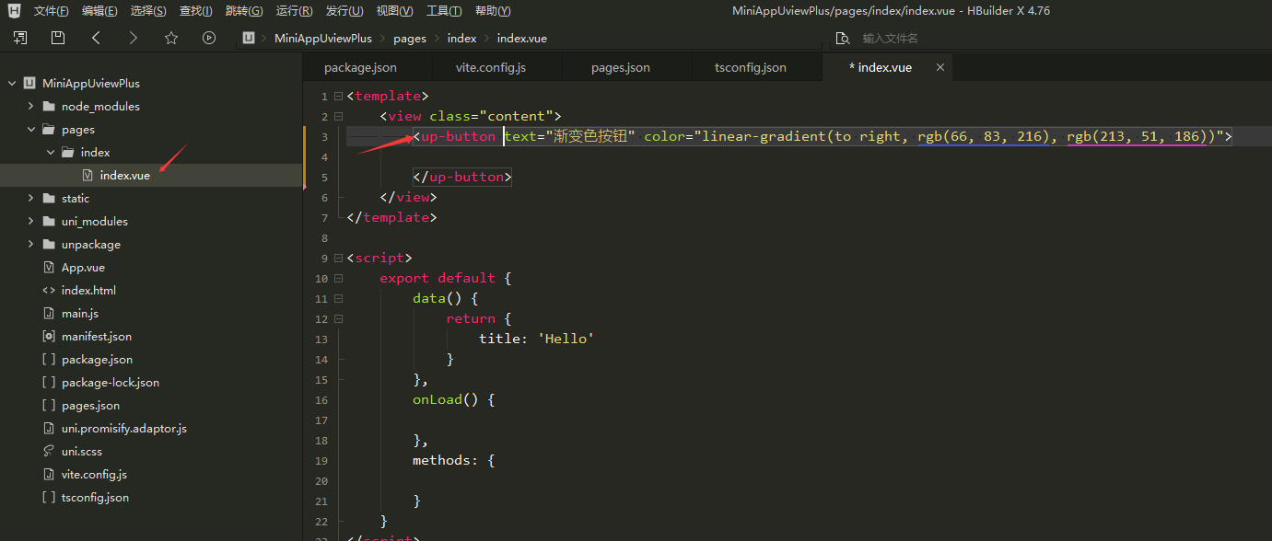This screenshot has height=541, width=1272.
Task: Click the vite.config.js file icon in tree
Action: pos(49,474)
